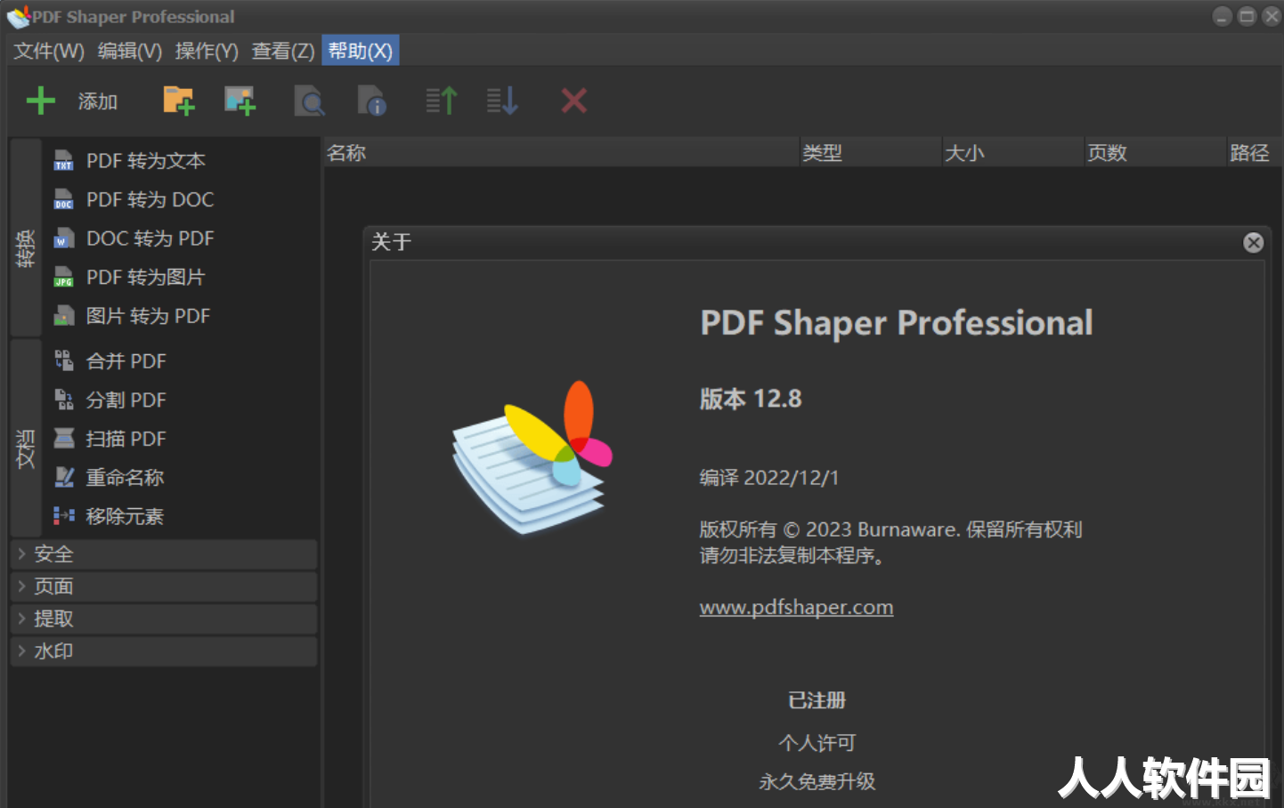The image size is (1284, 808).
Task: Click the preview file magnifier icon
Action: 309,101
